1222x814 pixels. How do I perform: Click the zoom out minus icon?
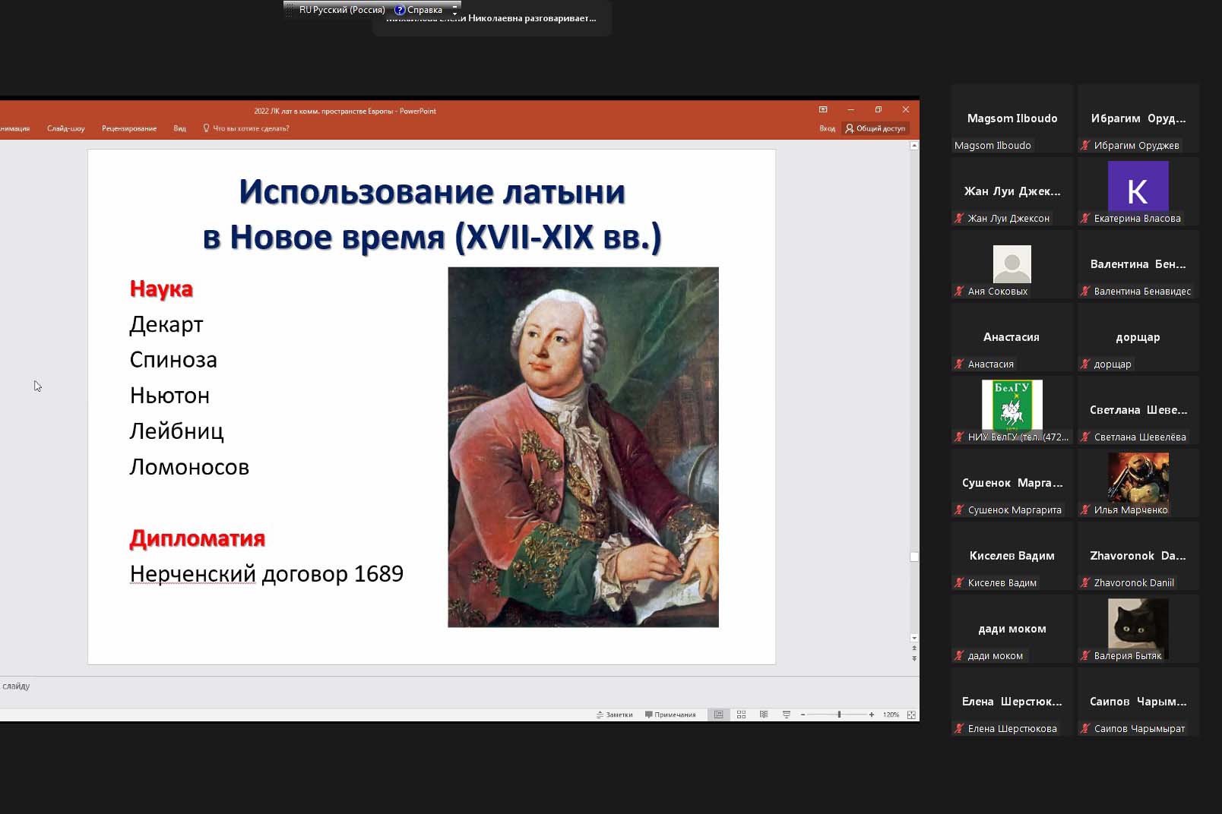[803, 715]
